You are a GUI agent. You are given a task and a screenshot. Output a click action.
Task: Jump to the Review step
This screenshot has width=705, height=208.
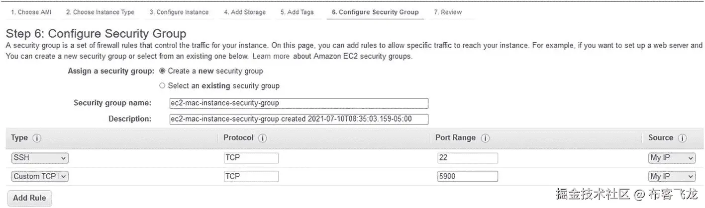tap(448, 12)
